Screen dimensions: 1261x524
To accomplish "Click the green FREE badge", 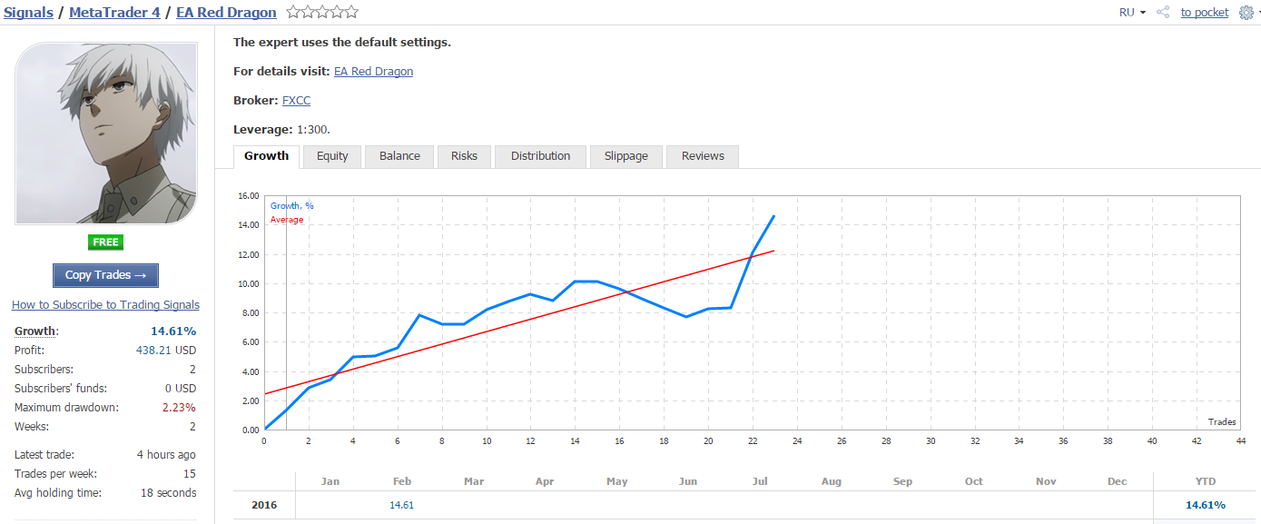I will [x=106, y=242].
